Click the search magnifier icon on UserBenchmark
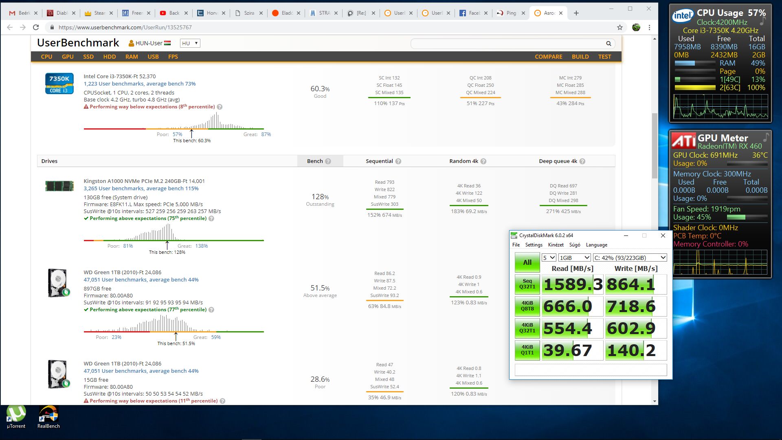Viewport: 782px width, 440px height. pyautogui.click(x=608, y=44)
